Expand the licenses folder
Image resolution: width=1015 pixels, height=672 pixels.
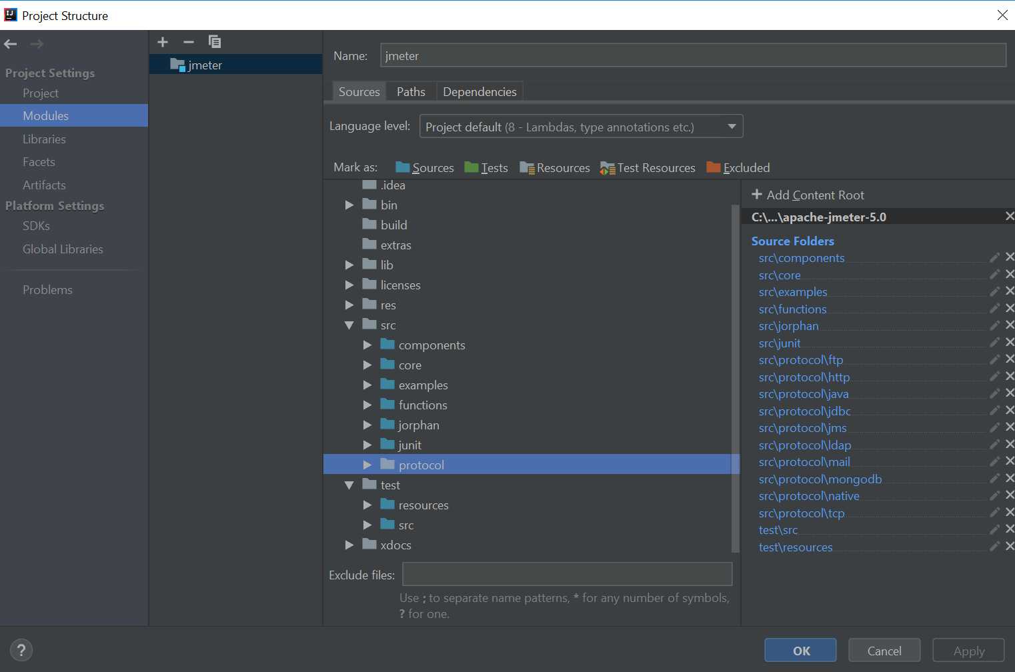point(349,285)
